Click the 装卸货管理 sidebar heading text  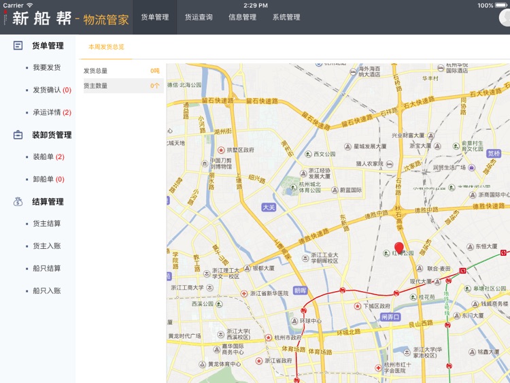click(52, 135)
